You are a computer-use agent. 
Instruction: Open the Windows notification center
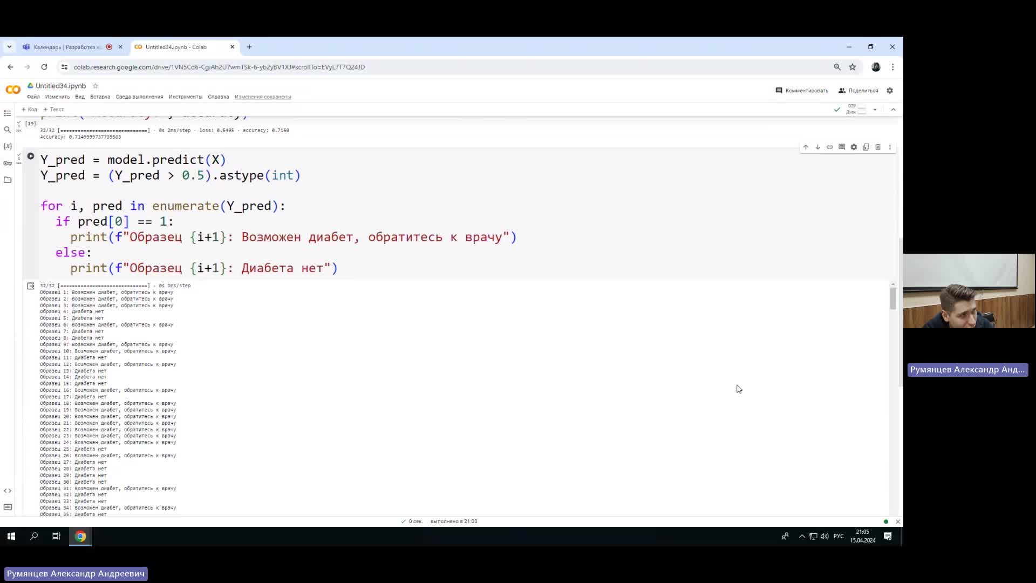pyautogui.click(x=888, y=536)
